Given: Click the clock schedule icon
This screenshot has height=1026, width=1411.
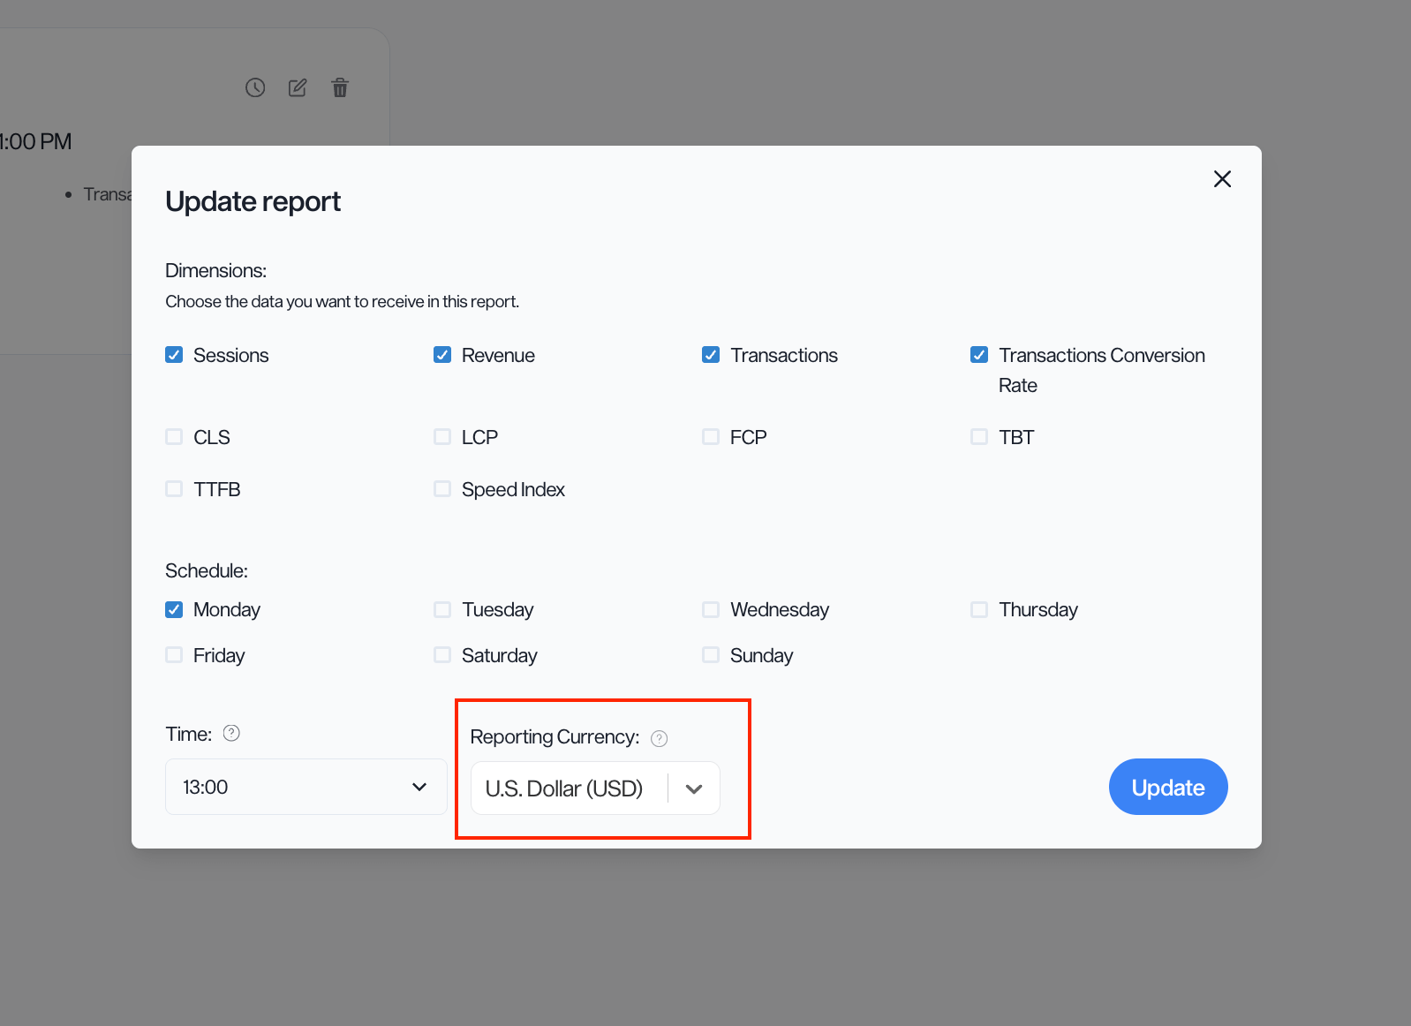Looking at the screenshot, I should [x=255, y=87].
